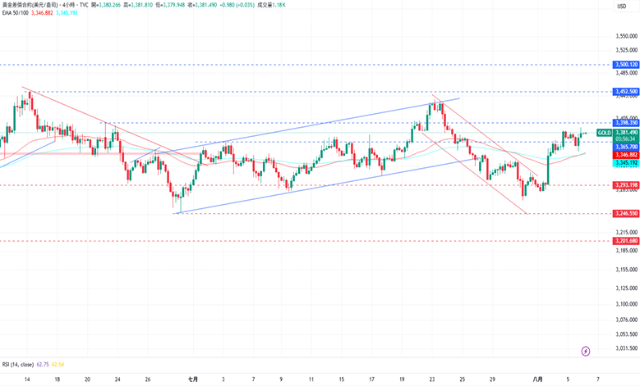Click the 3,031.500 price axis tick
This screenshot has height=386, width=640.
[x=627, y=348]
